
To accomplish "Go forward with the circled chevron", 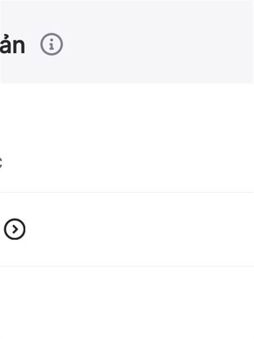I will pos(14,229).
